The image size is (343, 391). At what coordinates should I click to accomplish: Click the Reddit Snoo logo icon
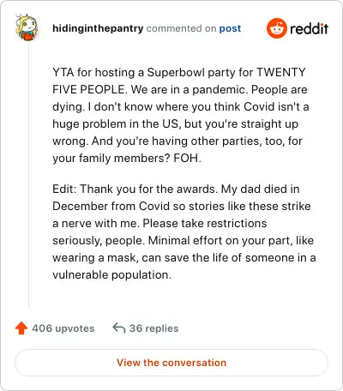click(x=276, y=28)
